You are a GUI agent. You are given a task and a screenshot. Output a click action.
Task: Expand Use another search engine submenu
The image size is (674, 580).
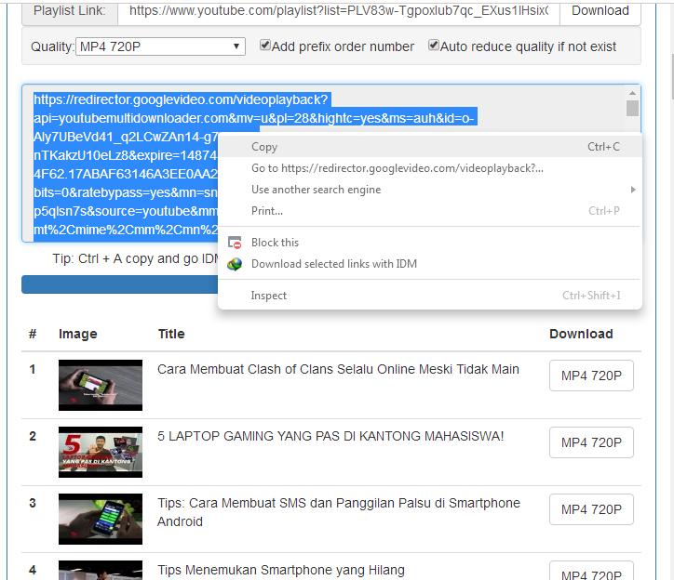(x=317, y=190)
